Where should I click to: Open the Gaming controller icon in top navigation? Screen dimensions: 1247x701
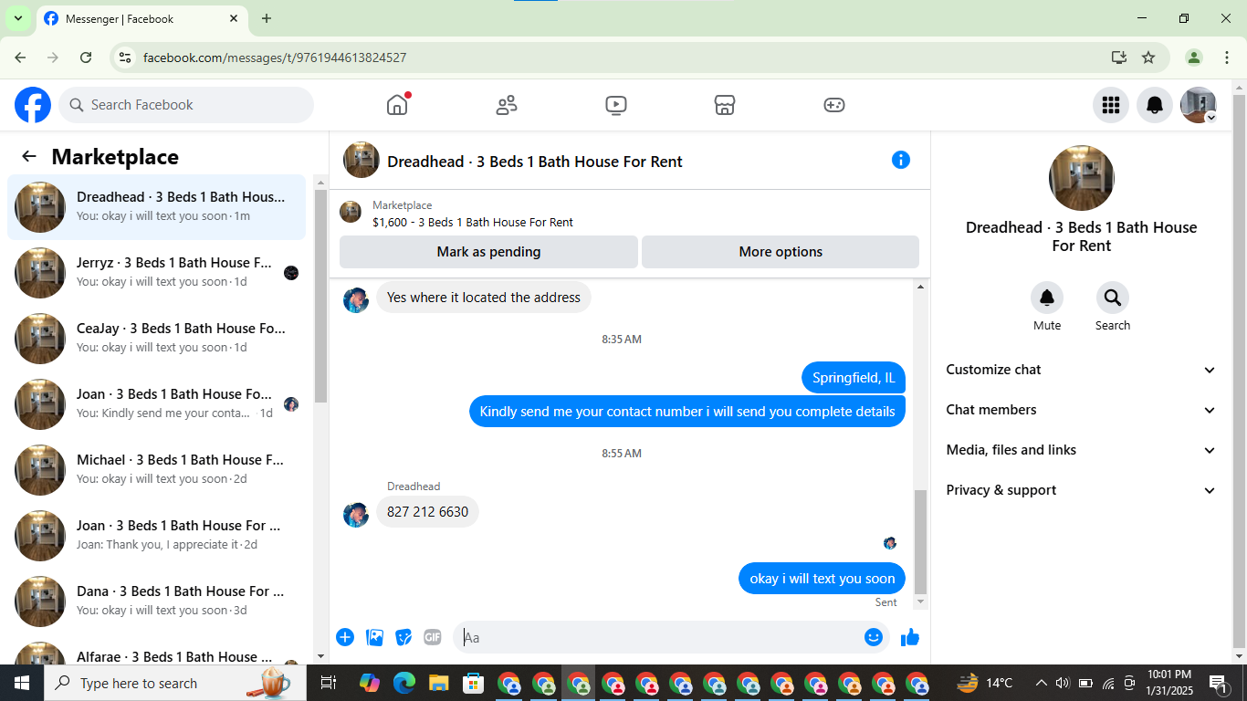pyautogui.click(x=834, y=105)
